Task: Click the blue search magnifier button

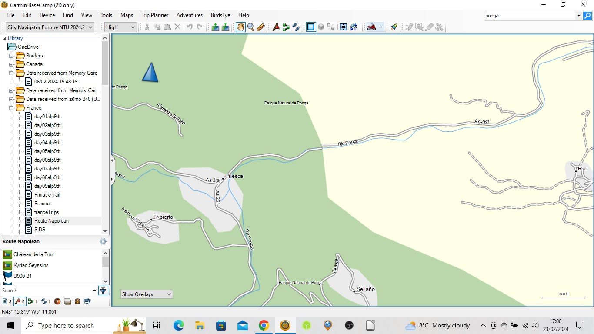Action: pos(587,16)
